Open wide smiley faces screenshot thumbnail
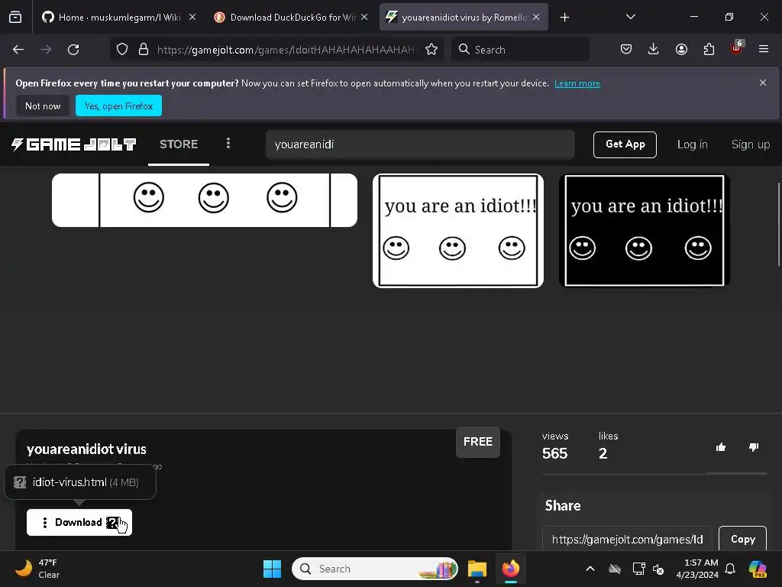Image resolution: width=782 pixels, height=587 pixels. (x=205, y=199)
